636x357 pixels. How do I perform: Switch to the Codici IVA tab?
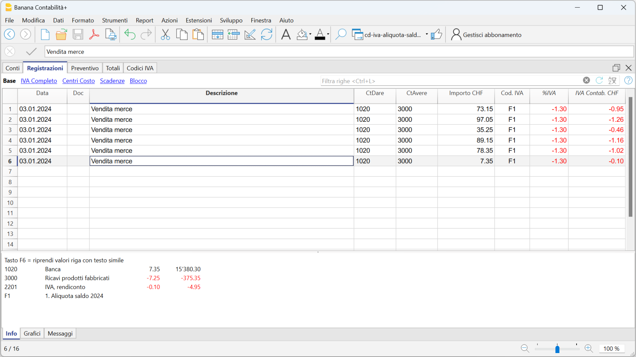[x=140, y=68]
